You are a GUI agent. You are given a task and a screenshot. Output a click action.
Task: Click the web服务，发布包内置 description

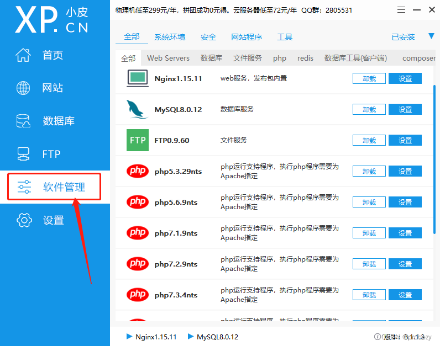click(x=254, y=78)
